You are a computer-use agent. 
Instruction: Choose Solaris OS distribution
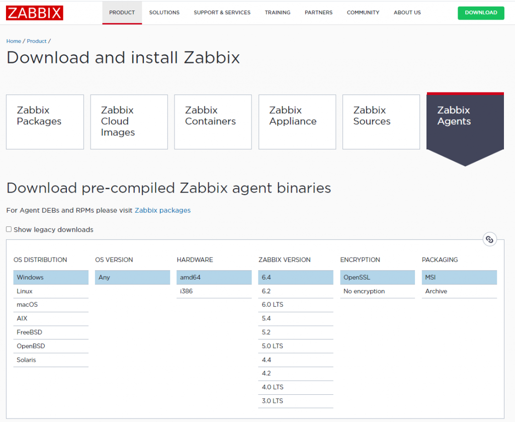pos(51,360)
